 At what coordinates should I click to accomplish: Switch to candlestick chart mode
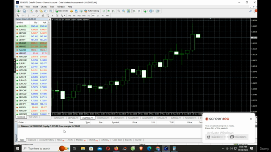[108, 11]
